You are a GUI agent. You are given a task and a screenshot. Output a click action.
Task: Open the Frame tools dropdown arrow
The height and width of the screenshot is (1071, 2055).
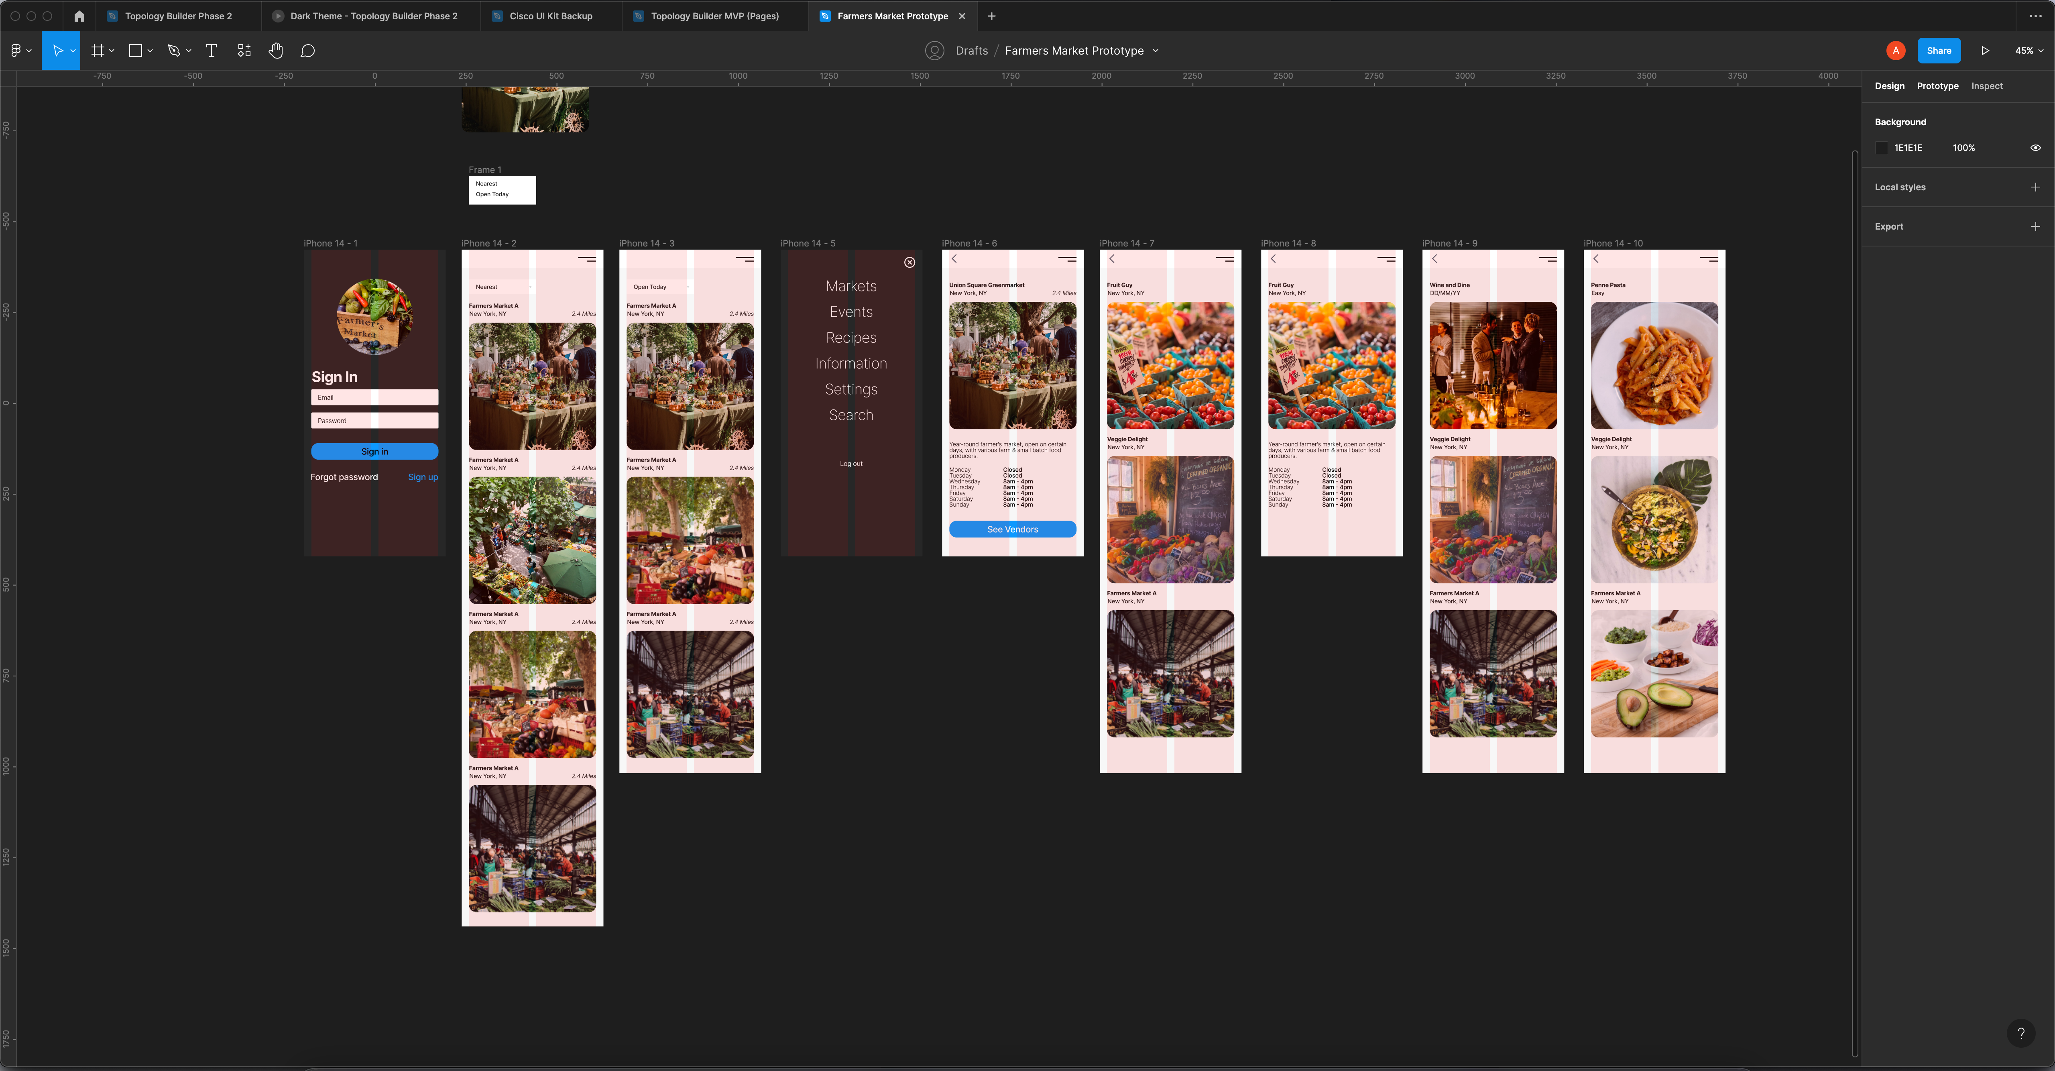coord(112,51)
